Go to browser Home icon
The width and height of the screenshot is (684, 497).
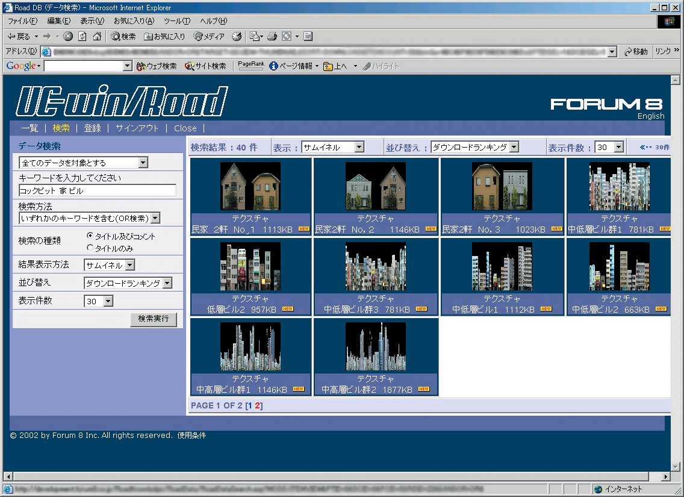coord(96,37)
